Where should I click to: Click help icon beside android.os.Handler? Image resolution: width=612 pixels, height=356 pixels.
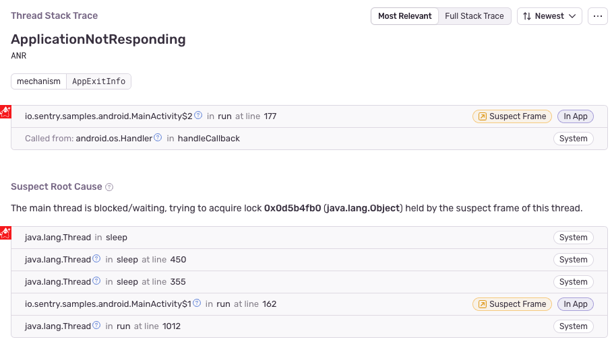tap(158, 138)
